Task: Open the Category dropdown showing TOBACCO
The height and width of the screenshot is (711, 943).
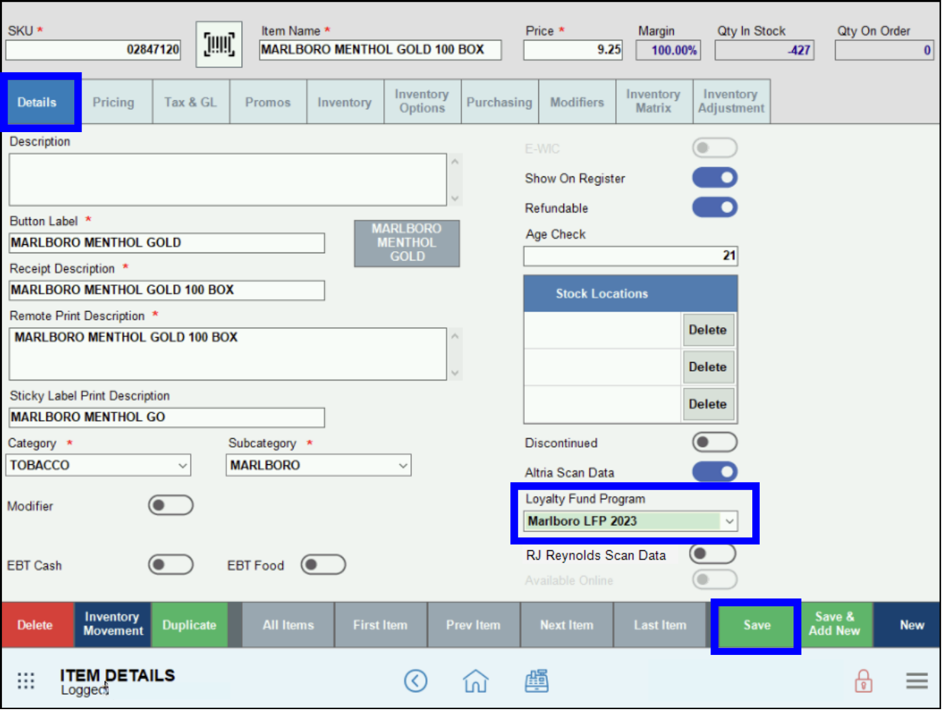Action: pyautogui.click(x=98, y=465)
